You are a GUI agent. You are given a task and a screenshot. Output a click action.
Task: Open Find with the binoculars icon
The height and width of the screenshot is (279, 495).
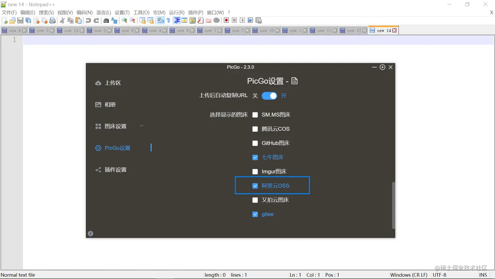pyautogui.click(x=106, y=20)
